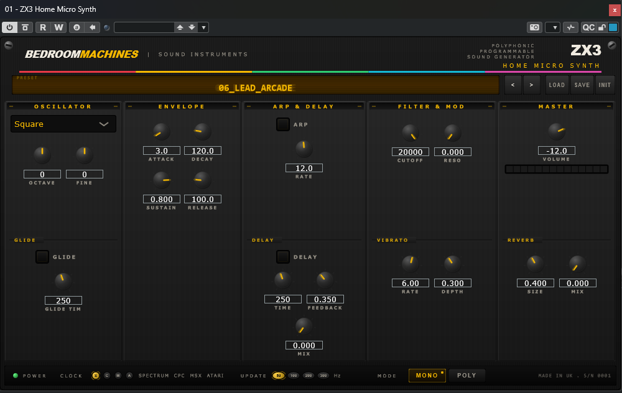
Task: Click the Octave value field
Action: coord(42,174)
